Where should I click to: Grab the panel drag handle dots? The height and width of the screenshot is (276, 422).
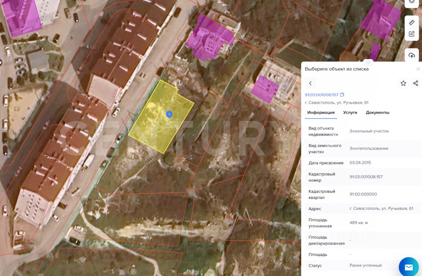point(368,62)
